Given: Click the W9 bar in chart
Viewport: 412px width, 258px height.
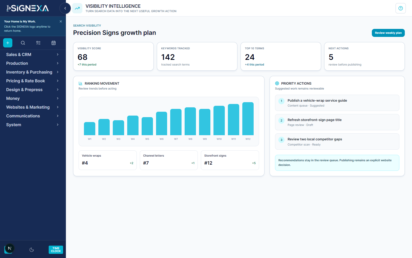Looking at the screenshot, I should click(205, 122).
